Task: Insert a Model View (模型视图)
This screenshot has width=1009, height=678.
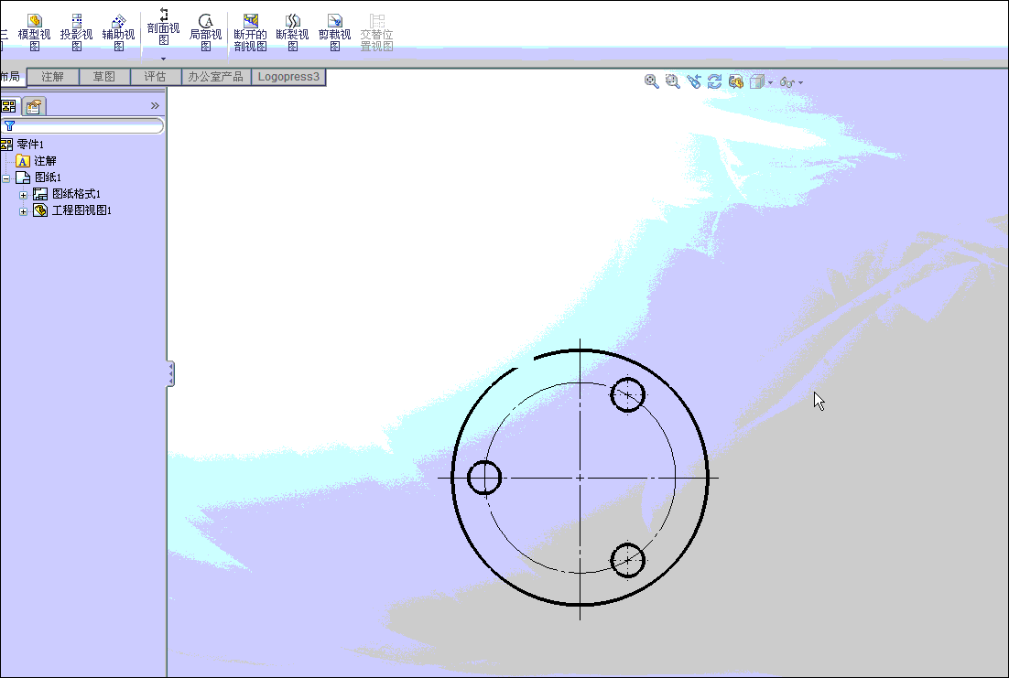Action: tap(34, 32)
